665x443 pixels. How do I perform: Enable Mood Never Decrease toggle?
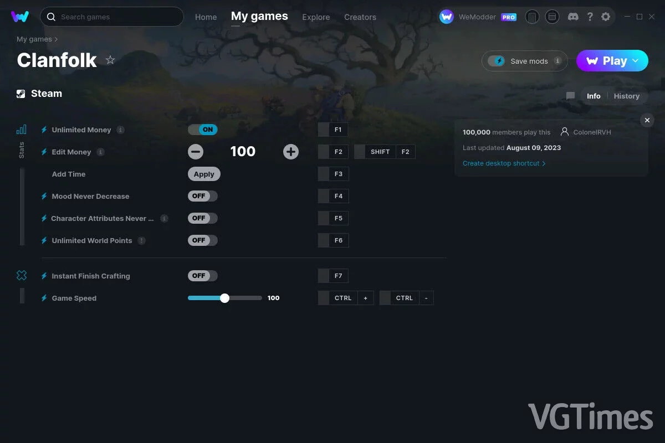(x=203, y=196)
